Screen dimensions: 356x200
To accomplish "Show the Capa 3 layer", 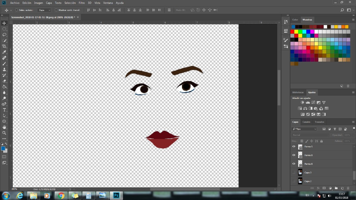I will pyautogui.click(x=294, y=172).
